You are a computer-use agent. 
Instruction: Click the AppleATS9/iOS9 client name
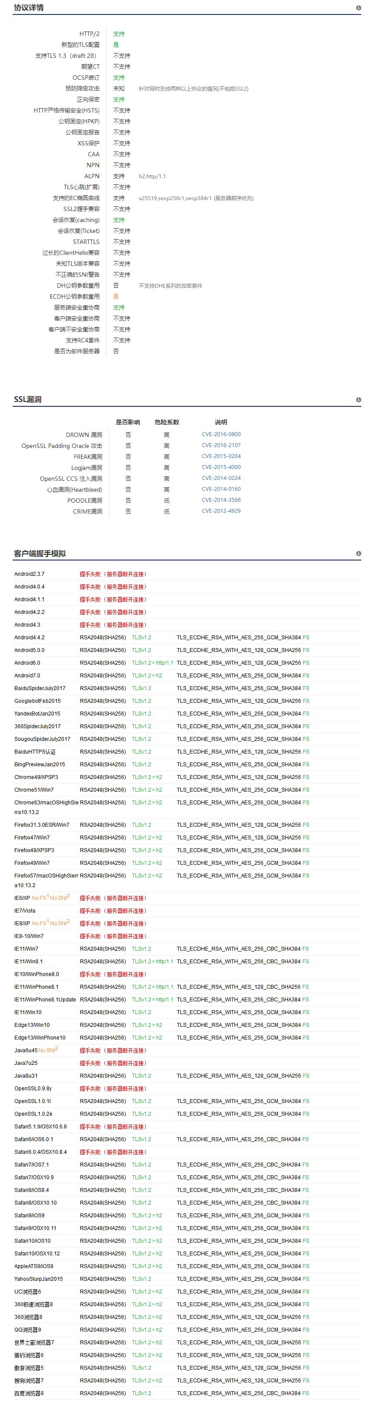coord(34,1266)
